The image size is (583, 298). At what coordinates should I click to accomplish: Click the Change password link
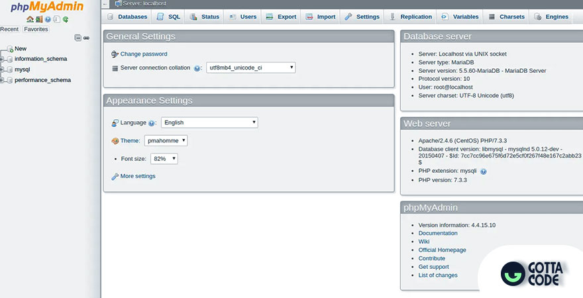[144, 54]
